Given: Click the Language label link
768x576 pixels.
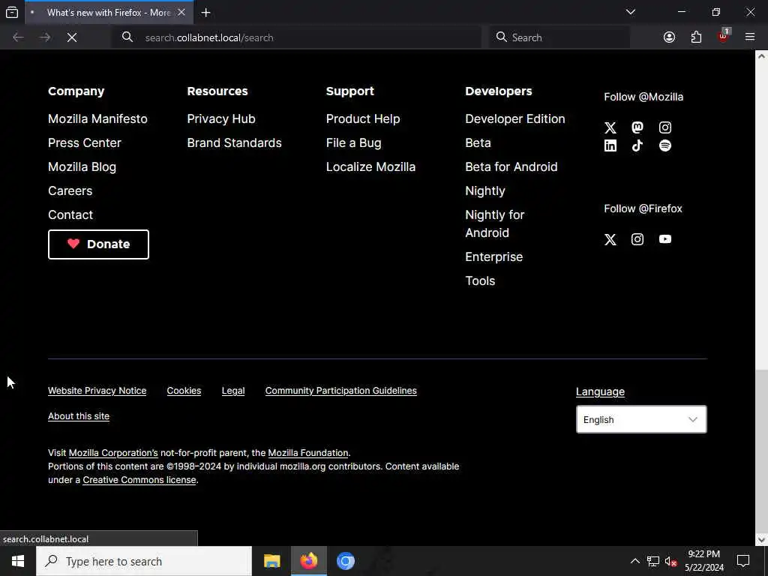Looking at the screenshot, I should (600, 391).
